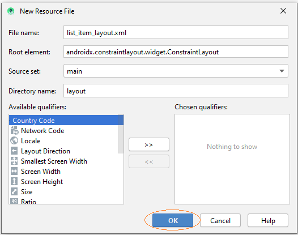
Task: Open the main source set combo box
Action: pos(176,71)
